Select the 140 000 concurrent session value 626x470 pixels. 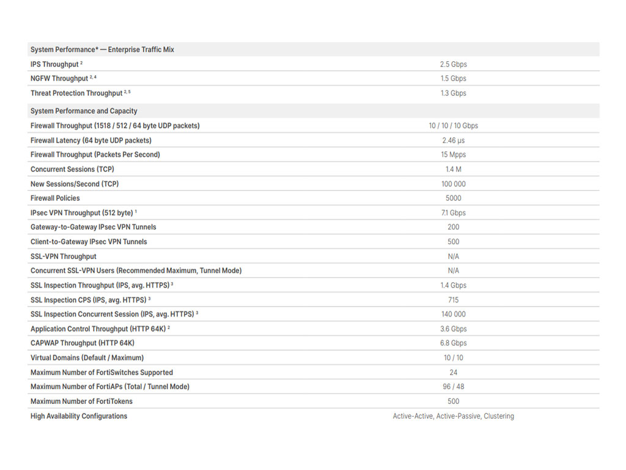pyautogui.click(x=453, y=315)
